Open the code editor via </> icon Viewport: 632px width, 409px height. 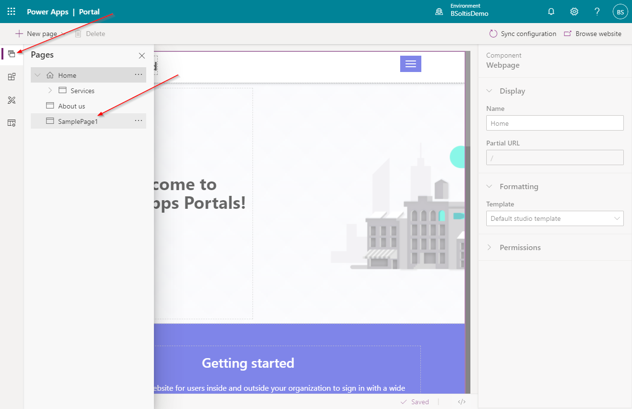pyautogui.click(x=461, y=402)
